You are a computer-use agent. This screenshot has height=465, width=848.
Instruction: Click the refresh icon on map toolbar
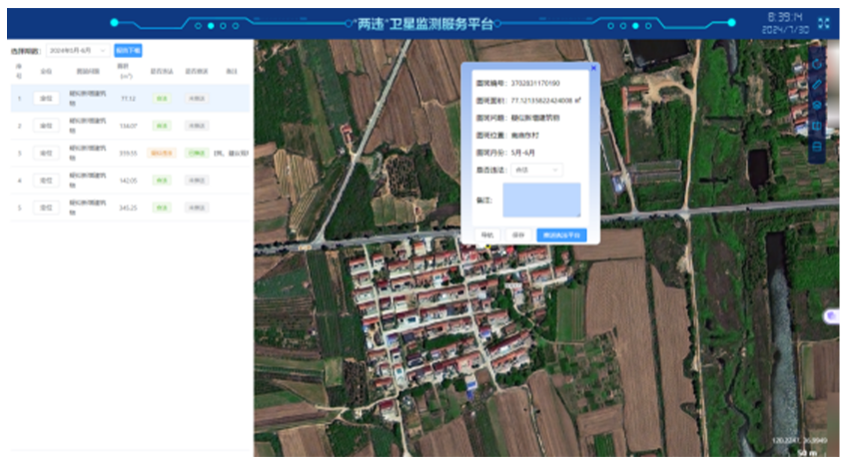coord(817,64)
